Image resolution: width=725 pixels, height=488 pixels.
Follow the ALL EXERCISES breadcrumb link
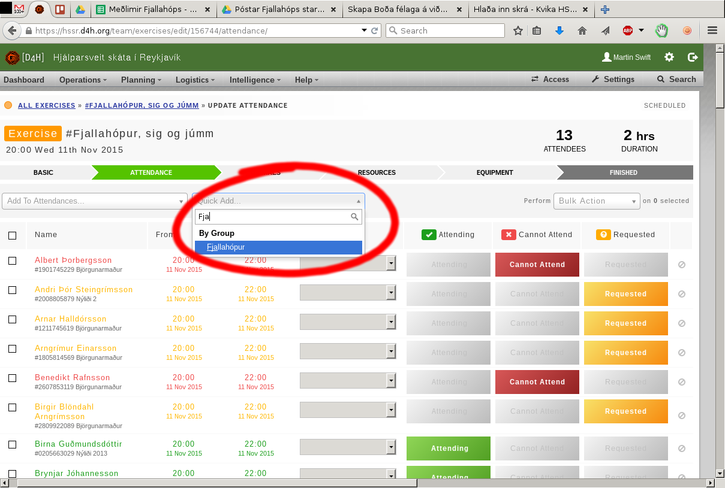(x=46, y=105)
